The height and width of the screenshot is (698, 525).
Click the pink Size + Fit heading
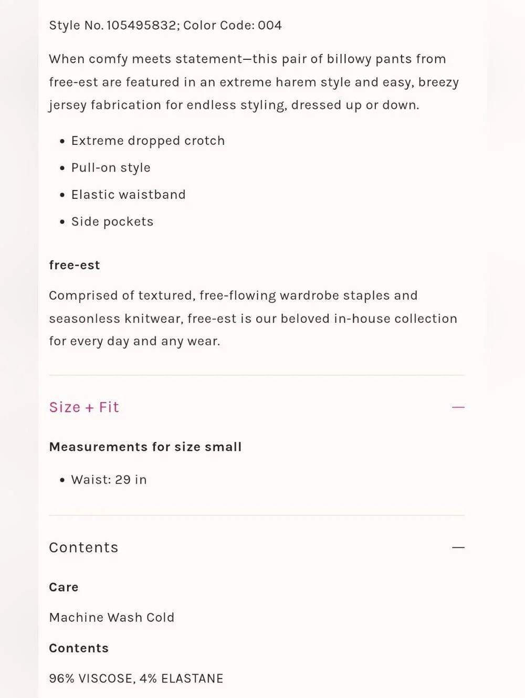(84, 407)
